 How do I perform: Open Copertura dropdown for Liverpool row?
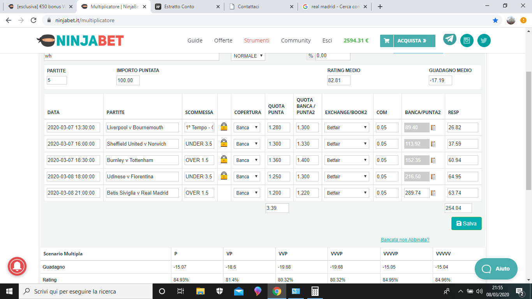[247, 127]
